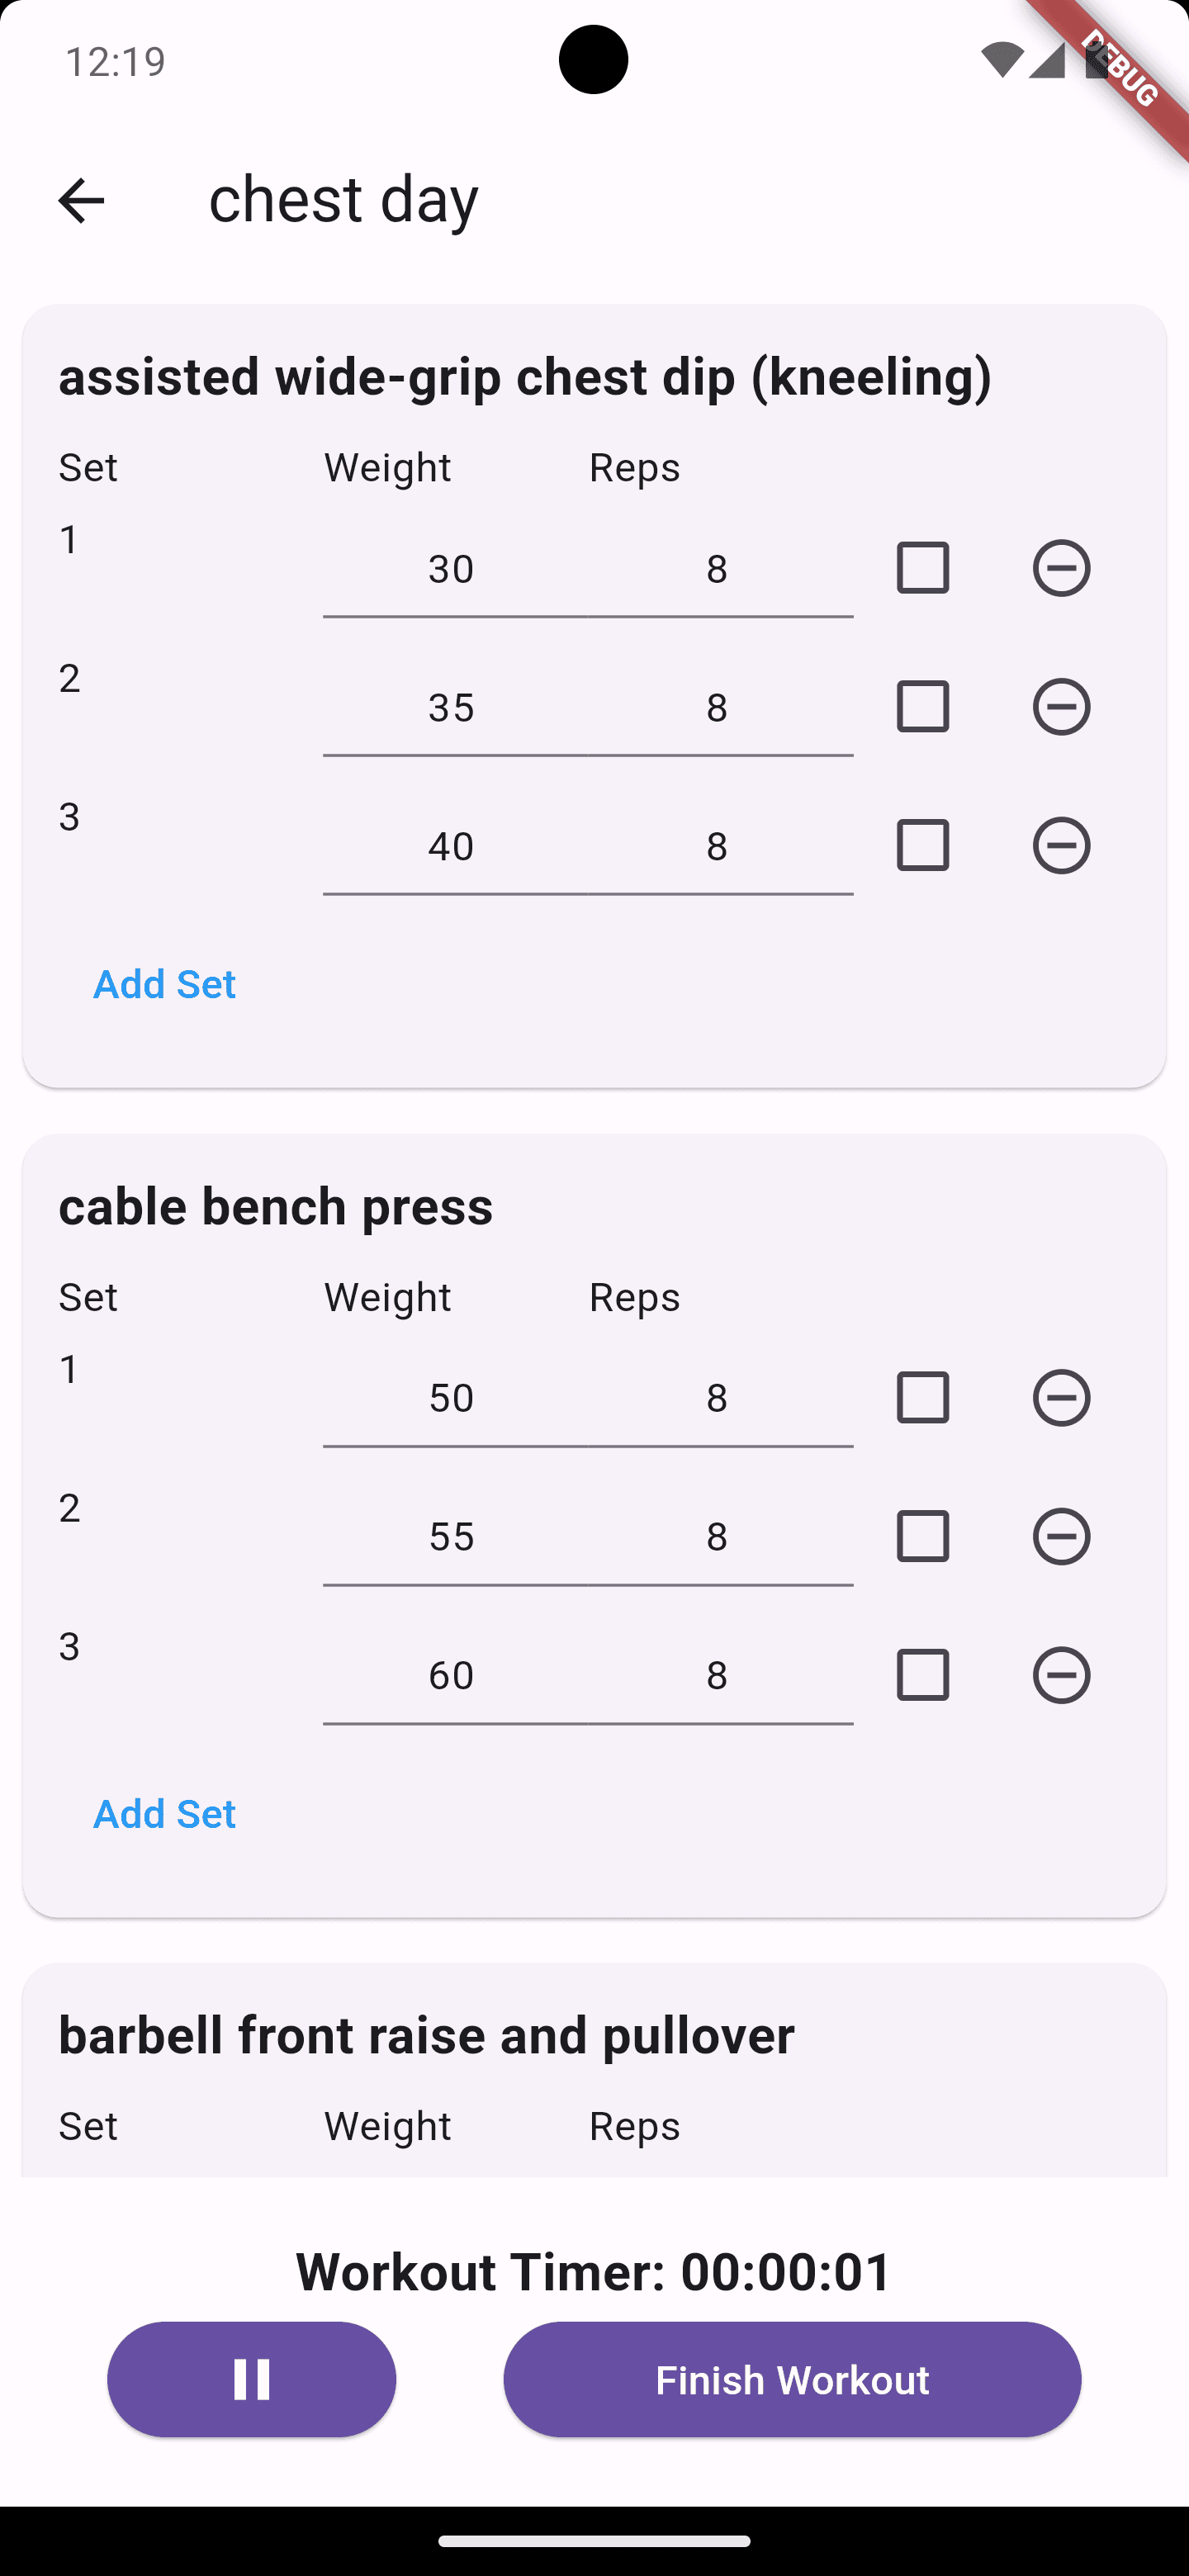Remove set 3 of assisted chest dip

[x=1061, y=845]
